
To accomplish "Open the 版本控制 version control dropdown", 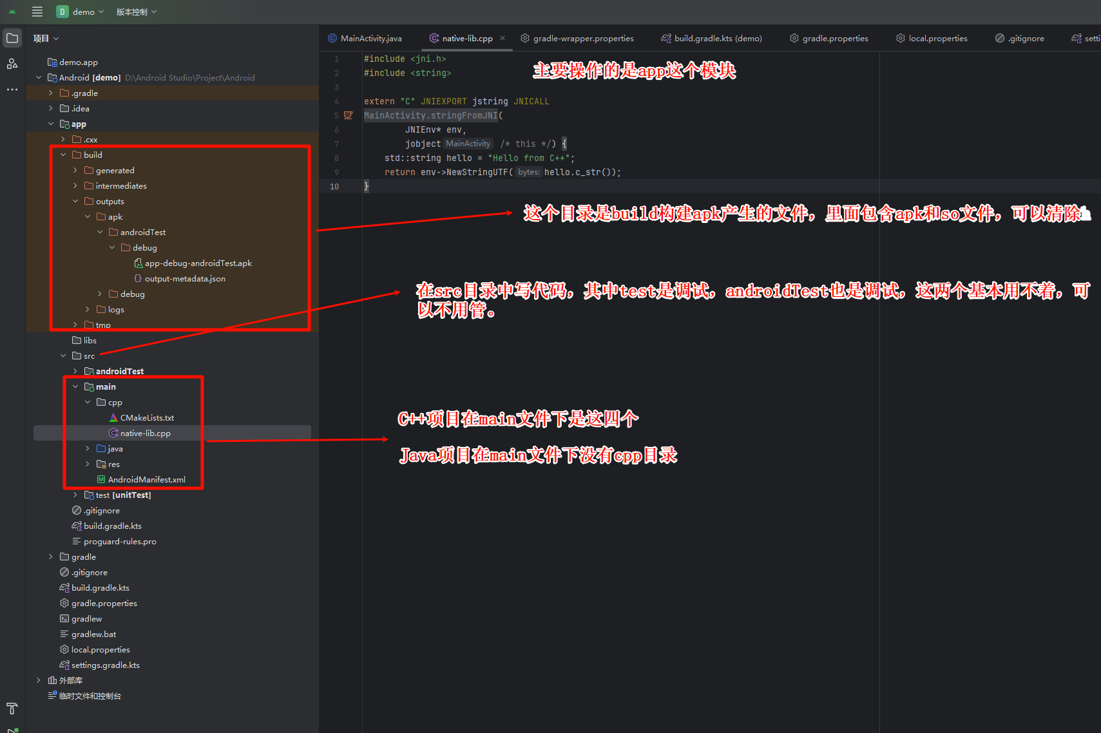I will pyautogui.click(x=136, y=12).
